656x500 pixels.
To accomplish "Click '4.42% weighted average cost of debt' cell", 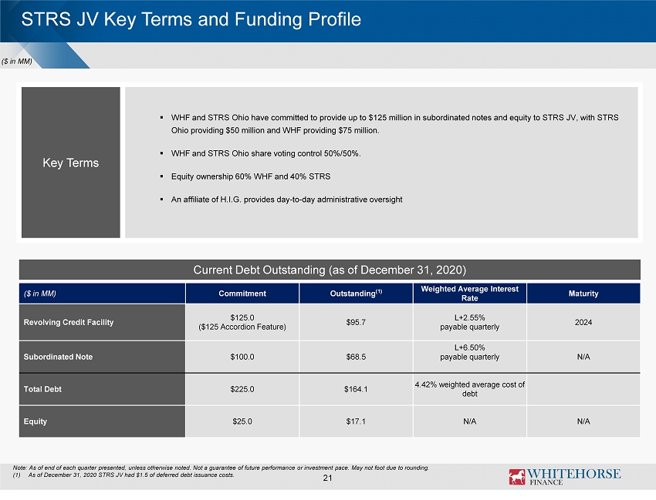I will (470, 389).
